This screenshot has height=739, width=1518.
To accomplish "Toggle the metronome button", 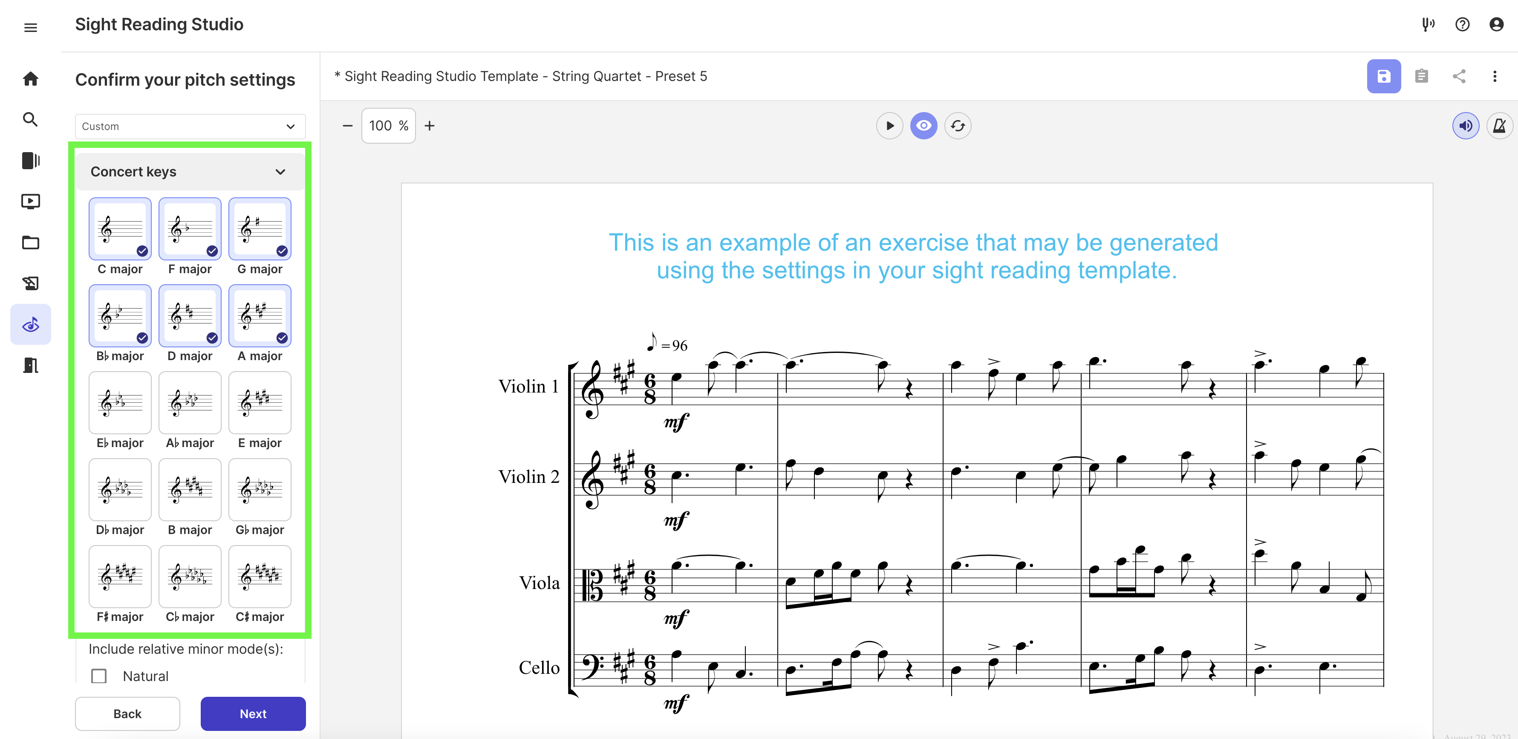I will click(1500, 126).
